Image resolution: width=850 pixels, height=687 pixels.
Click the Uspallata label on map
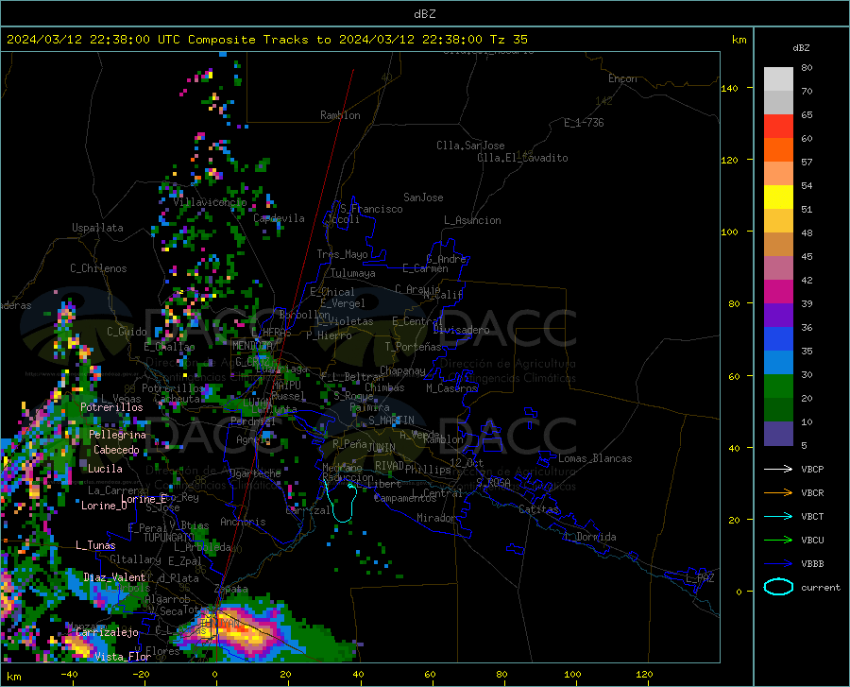pyautogui.click(x=97, y=228)
